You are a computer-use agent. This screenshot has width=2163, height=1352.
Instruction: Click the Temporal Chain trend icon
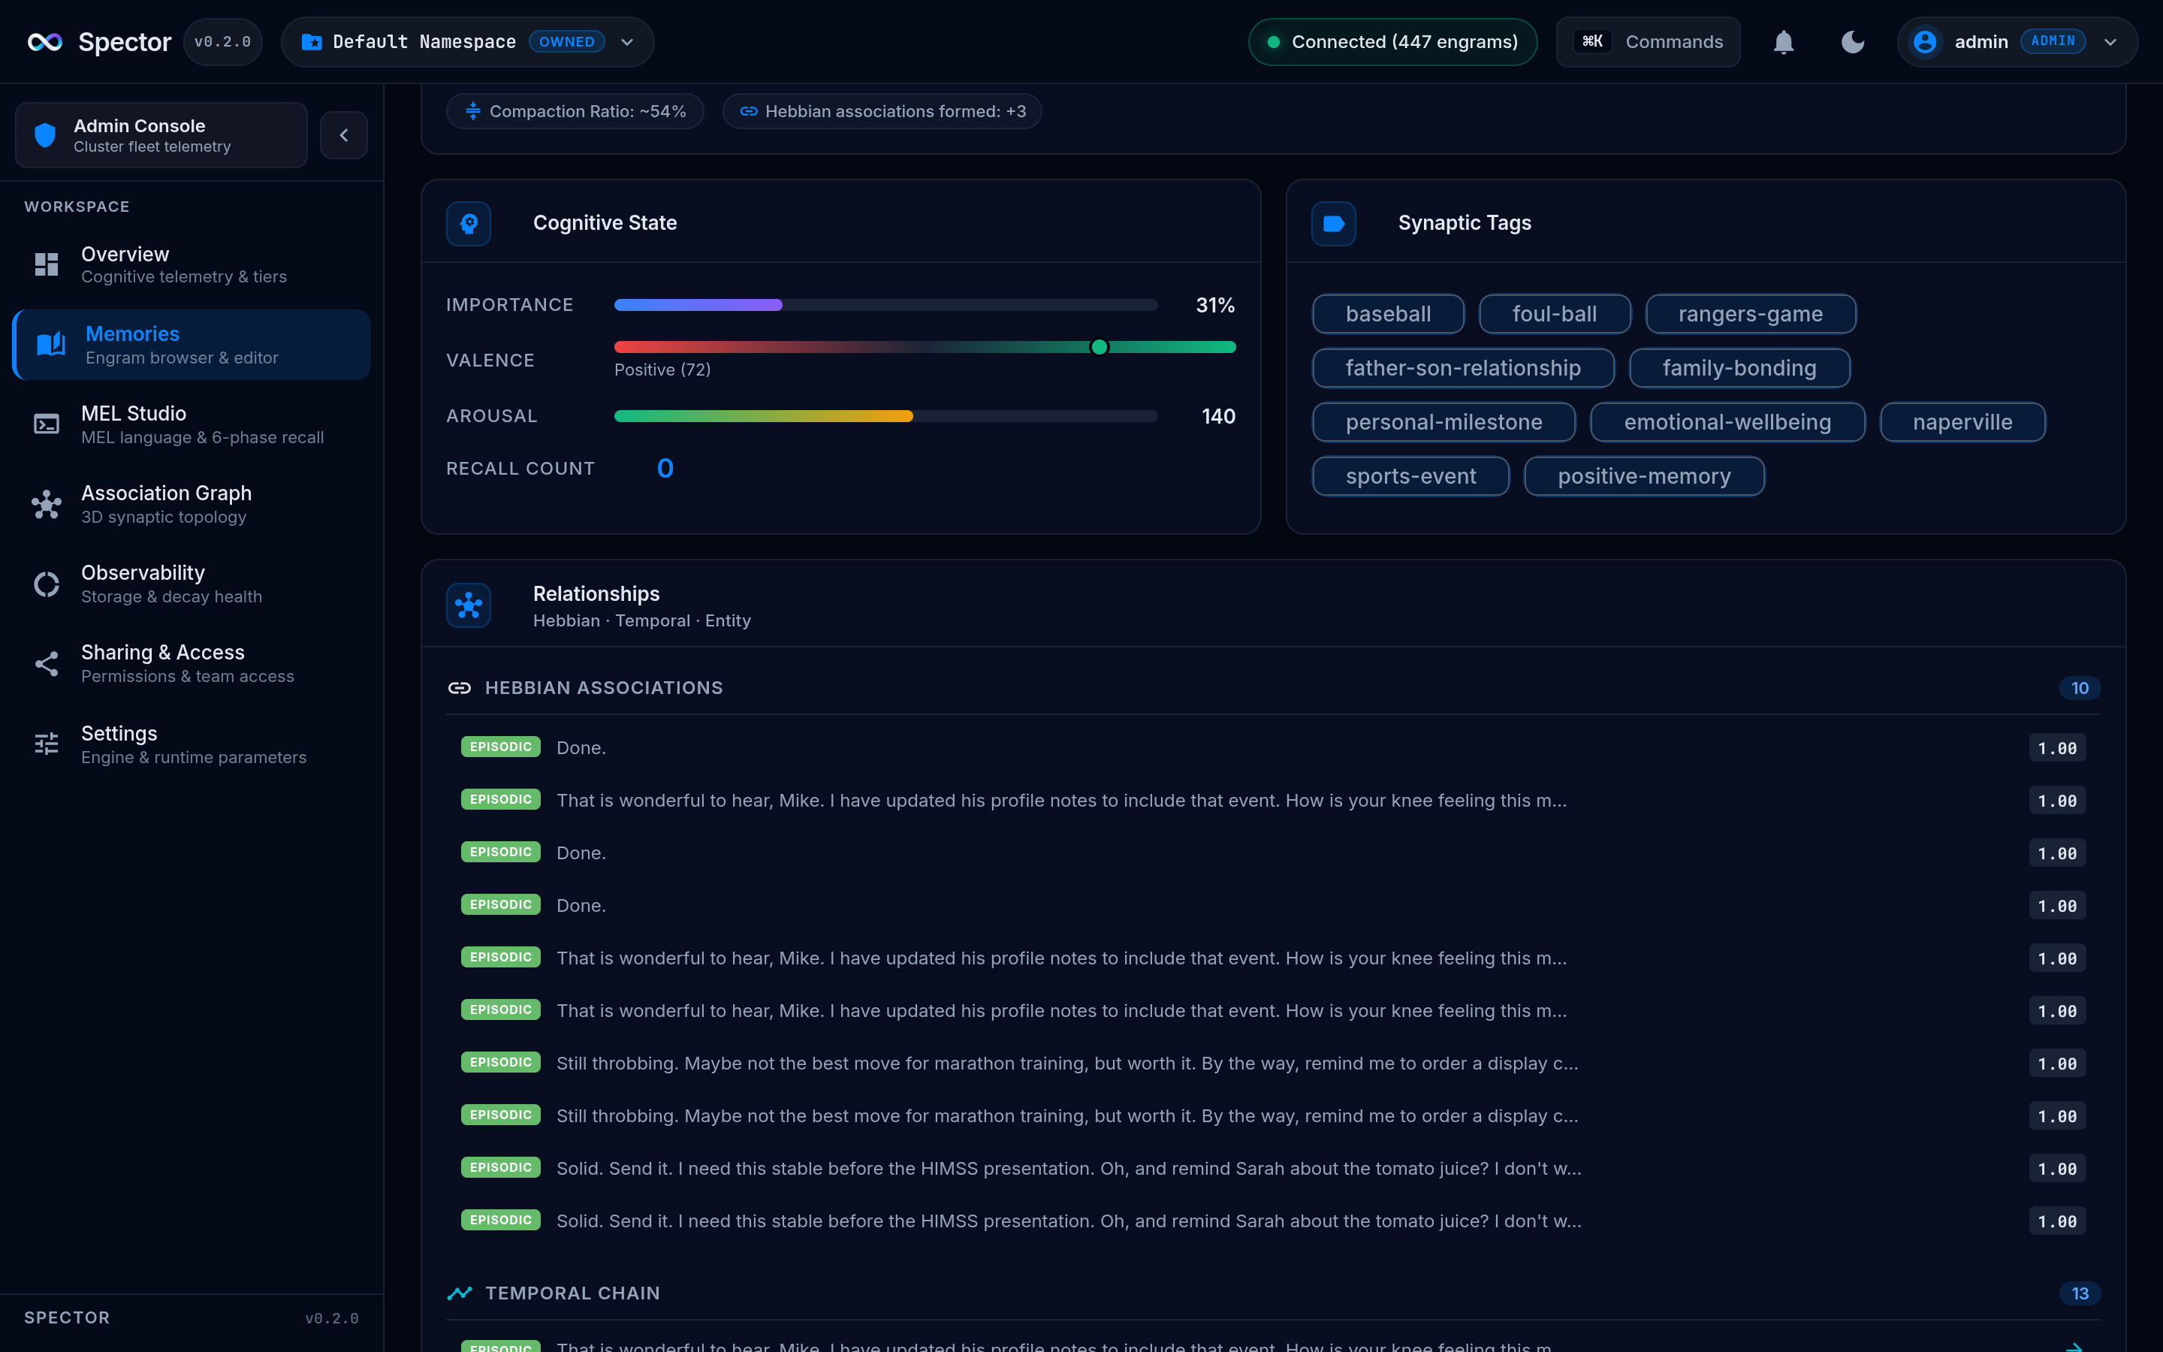[x=460, y=1293]
